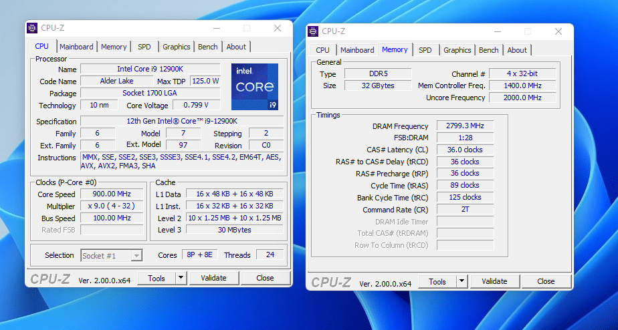Click the 12th Gen Intel specification field
This screenshot has width=618, height=330.
pyautogui.click(x=182, y=122)
